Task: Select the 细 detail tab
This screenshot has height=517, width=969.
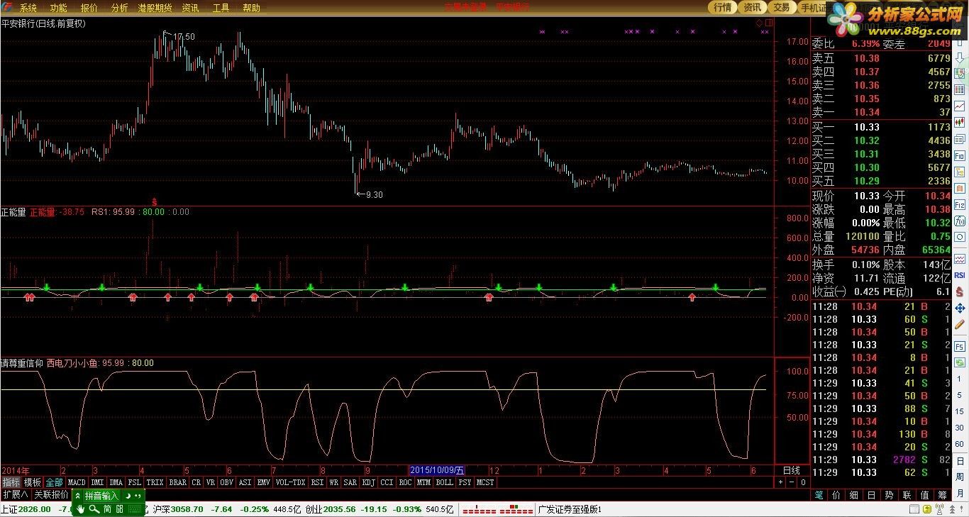Action: (x=854, y=494)
